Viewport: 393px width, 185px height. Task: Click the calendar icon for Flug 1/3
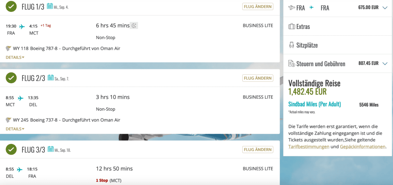(x=50, y=6)
